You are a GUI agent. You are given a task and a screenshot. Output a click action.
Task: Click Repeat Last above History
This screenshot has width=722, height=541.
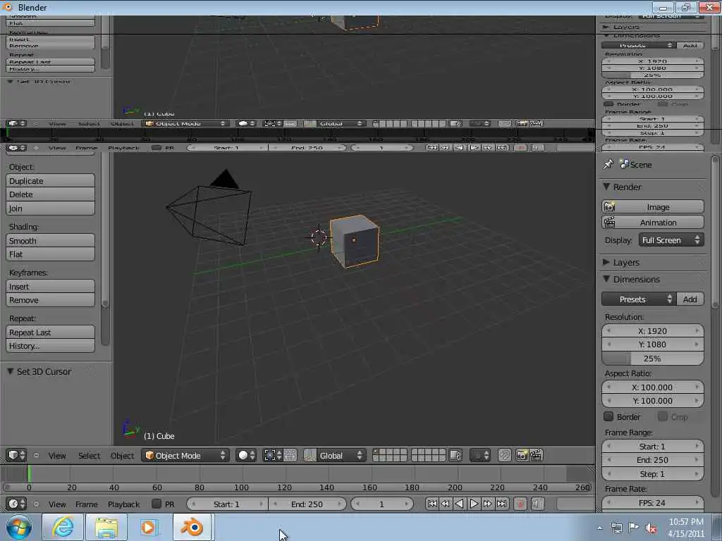click(x=50, y=332)
